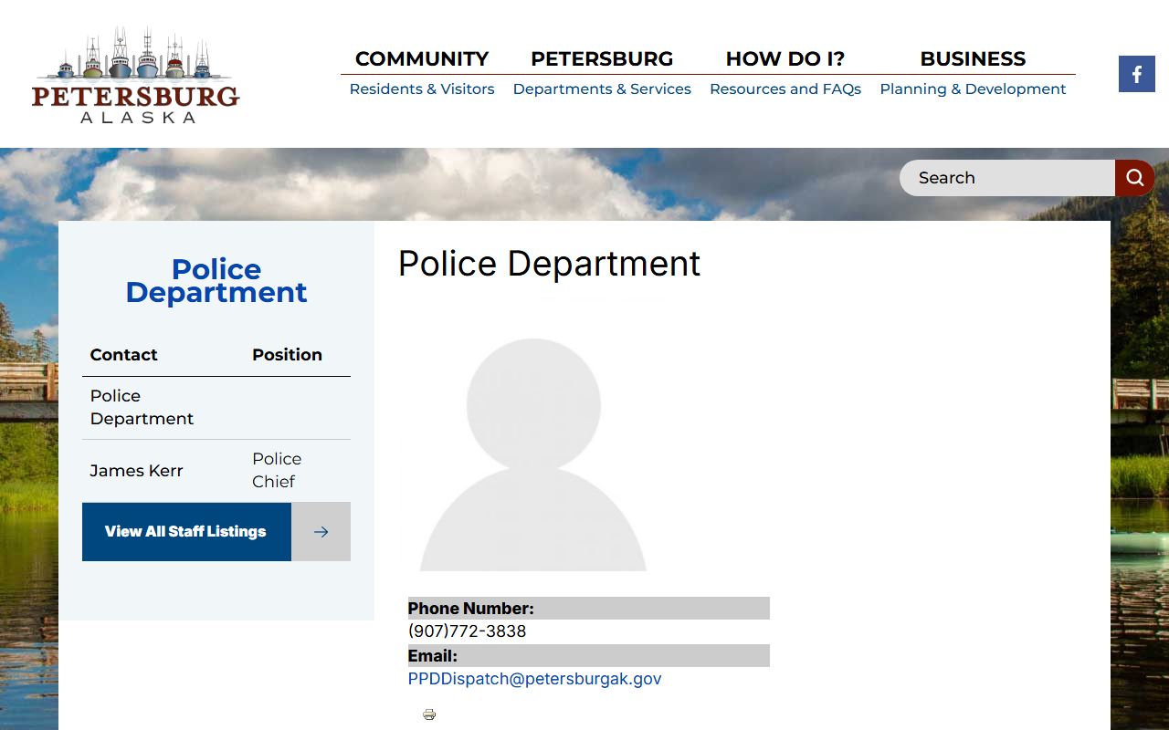This screenshot has width=1169, height=730.
Task: Click the Position column header
Action: (287, 355)
